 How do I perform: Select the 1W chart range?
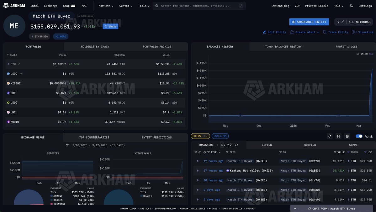[x=358, y=54]
